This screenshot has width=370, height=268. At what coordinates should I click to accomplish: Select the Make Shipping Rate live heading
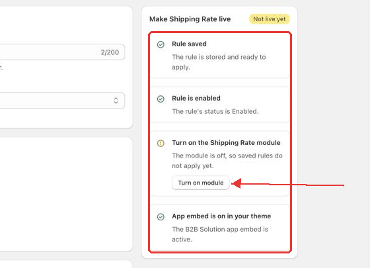[190, 19]
